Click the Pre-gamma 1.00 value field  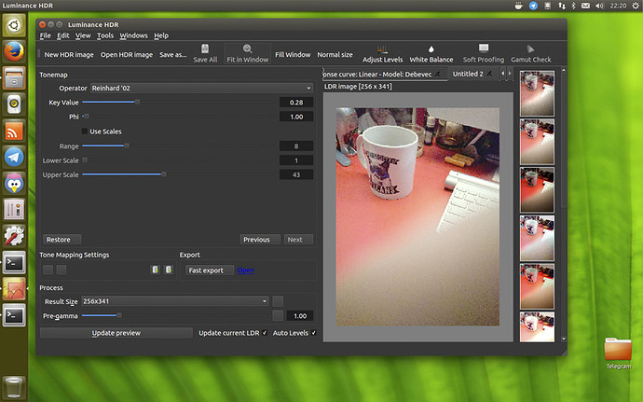[300, 316]
